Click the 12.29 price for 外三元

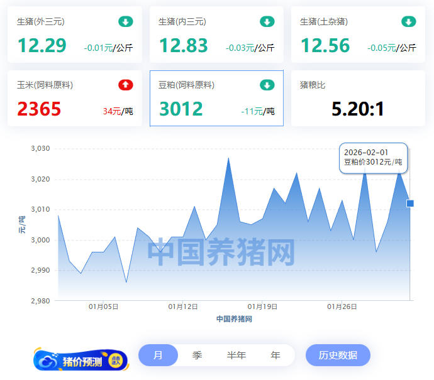pyautogui.click(x=42, y=46)
